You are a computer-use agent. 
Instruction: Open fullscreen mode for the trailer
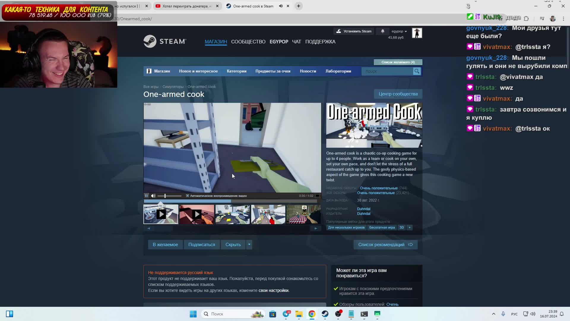coord(317,196)
